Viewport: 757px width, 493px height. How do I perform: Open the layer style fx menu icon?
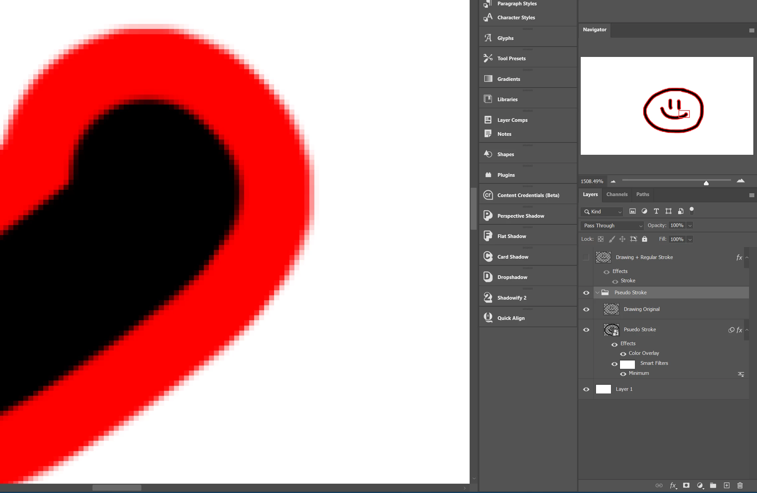point(673,485)
